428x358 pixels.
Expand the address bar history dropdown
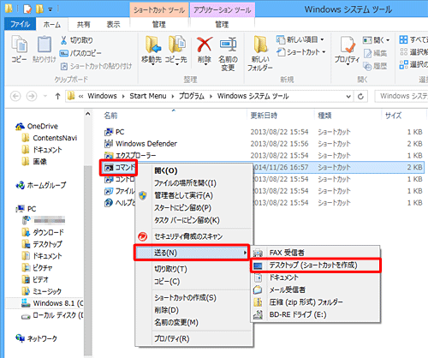(x=348, y=97)
